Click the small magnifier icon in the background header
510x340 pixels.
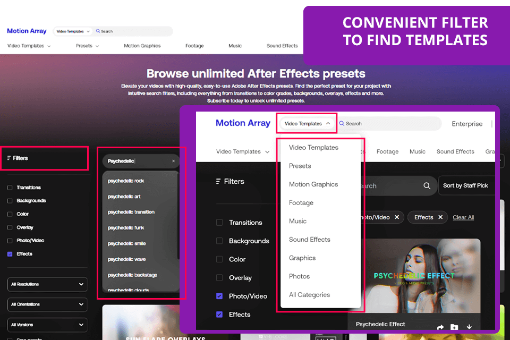click(98, 31)
